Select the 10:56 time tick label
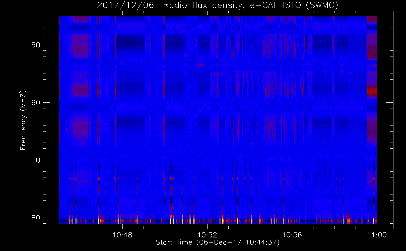This screenshot has height=251, width=406. 292,235
